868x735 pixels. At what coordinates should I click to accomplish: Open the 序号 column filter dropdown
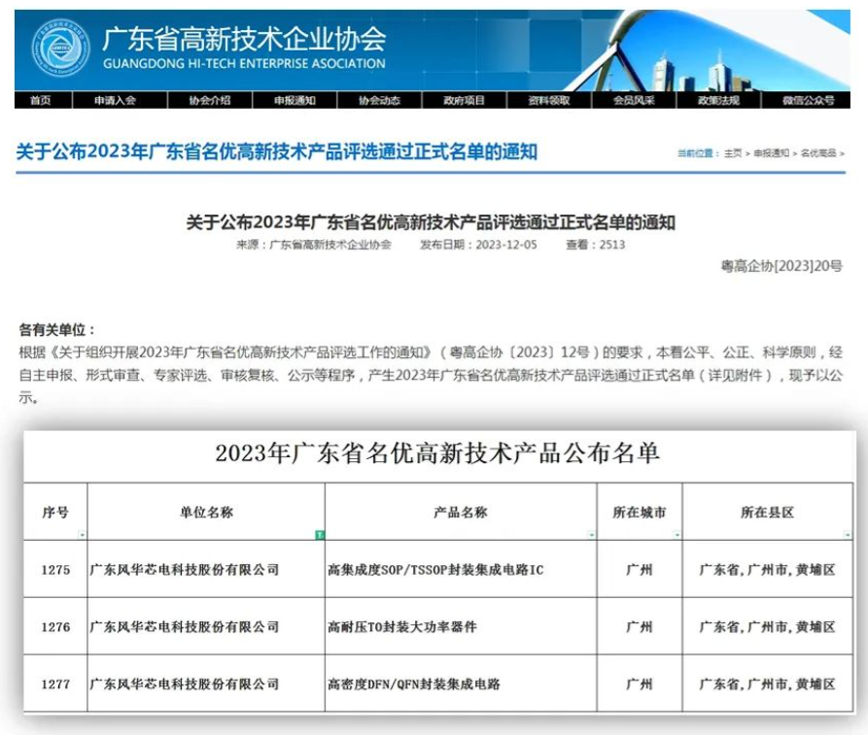82,535
